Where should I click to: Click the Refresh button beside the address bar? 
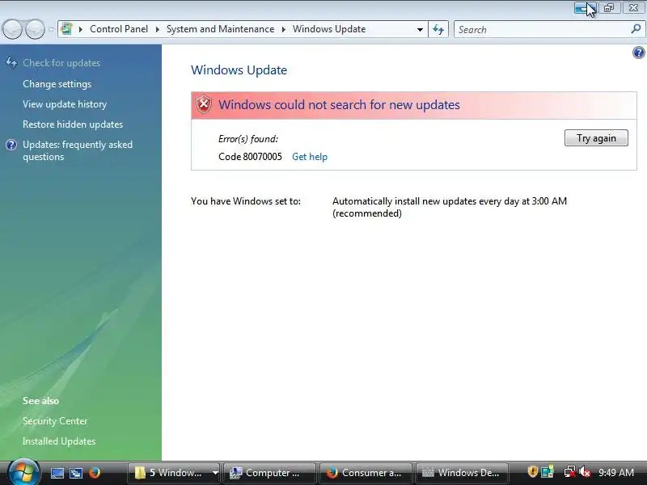(438, 29)
